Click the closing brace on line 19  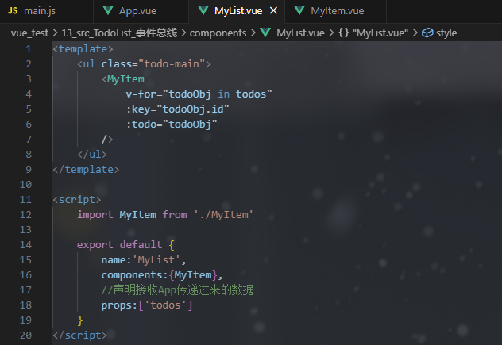click(80, 320)
